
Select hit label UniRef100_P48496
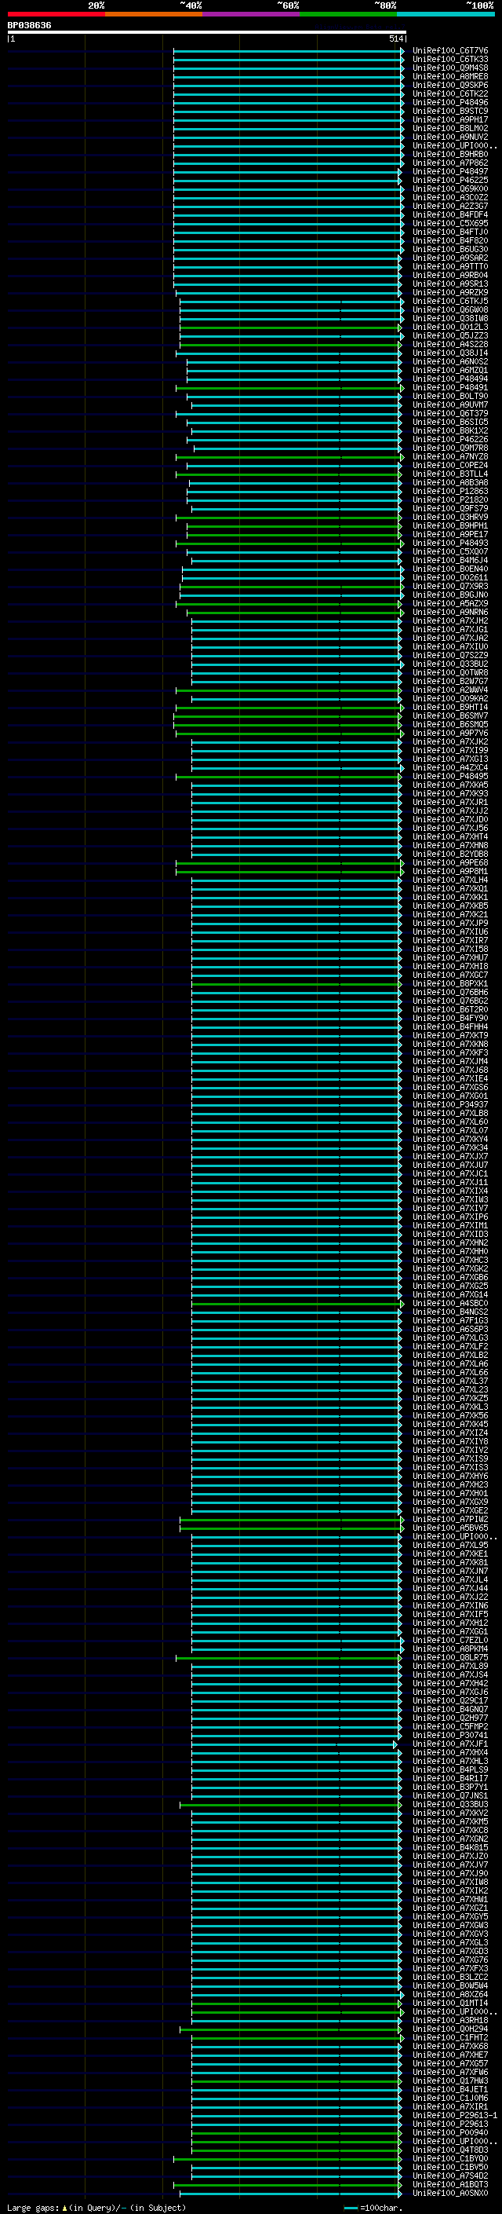click(x=450, y=103)
